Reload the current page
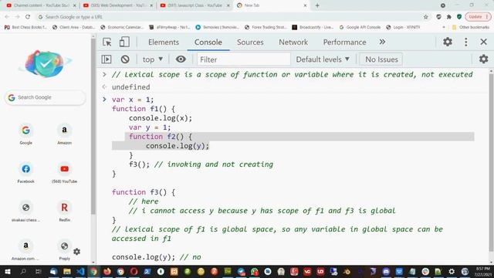494x278 pixels. point(28,17)
